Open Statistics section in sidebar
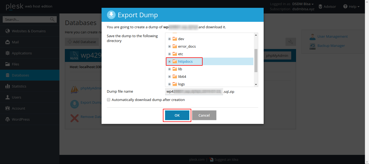The width and height of the screenshot is (369, 164). pyautogui.click(x=30, y=86)
